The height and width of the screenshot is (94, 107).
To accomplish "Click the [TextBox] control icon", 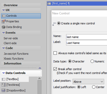I will (4, 79).
